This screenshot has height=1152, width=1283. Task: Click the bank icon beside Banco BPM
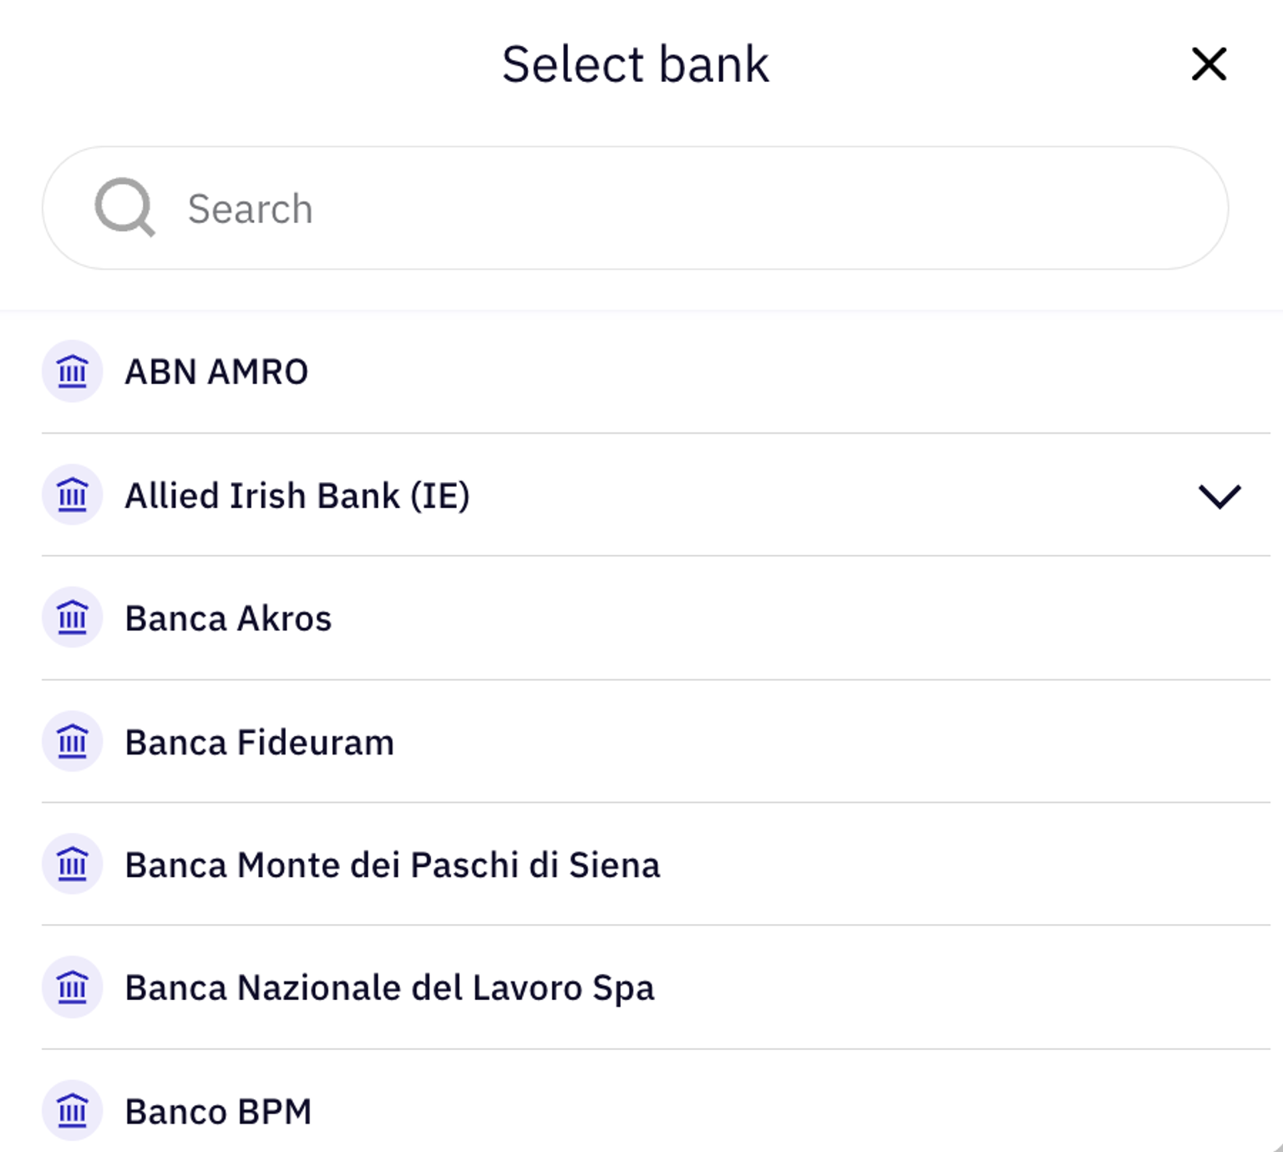pyautogui.click(x=73, y=1111)
